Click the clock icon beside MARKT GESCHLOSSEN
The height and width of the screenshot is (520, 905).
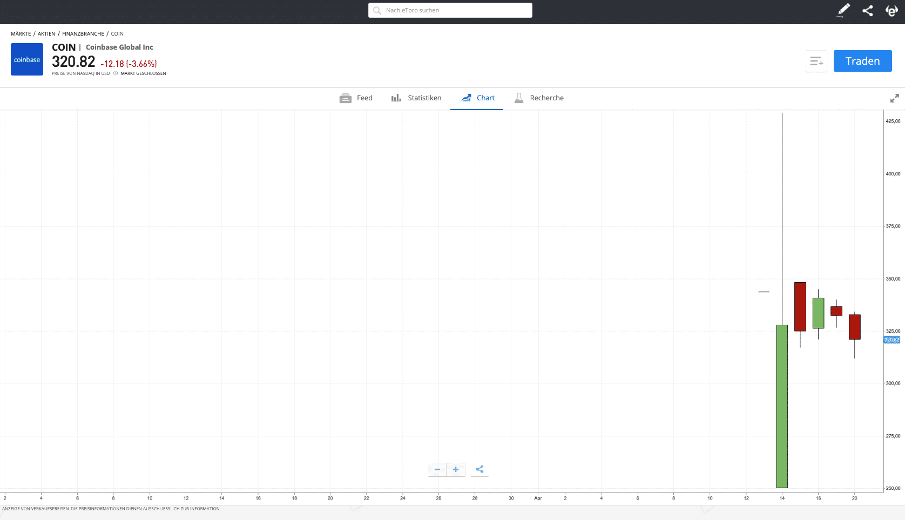116,73
